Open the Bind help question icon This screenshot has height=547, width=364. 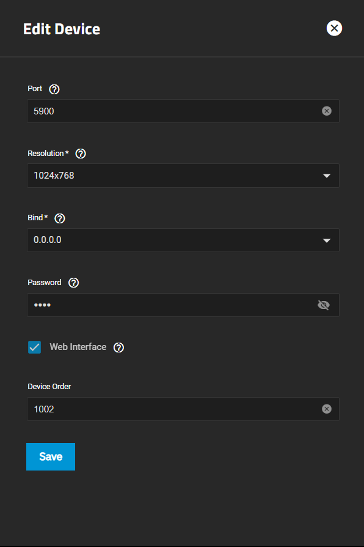[60, 218]
